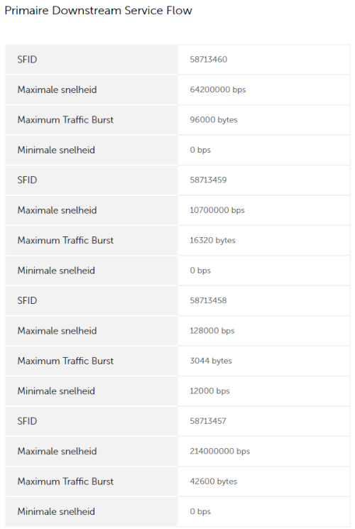
Task: Select the first Maximum Traffic Burst label
Action: (x=65, y=120)
